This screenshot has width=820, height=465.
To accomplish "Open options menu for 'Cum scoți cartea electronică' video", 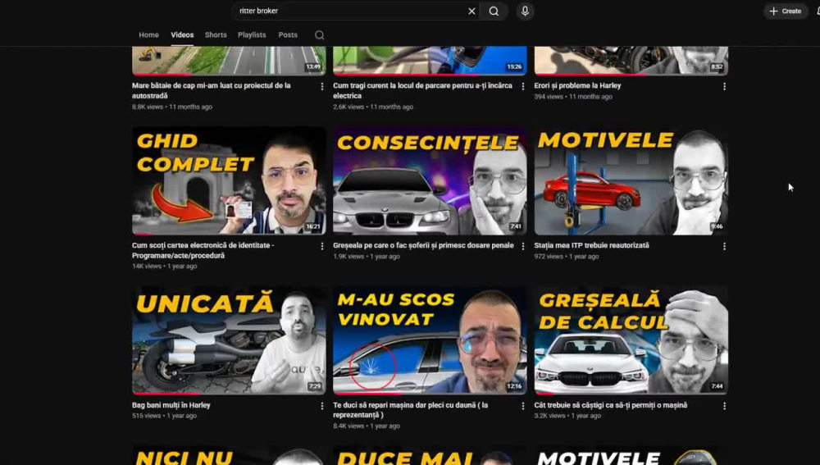I will (322, 246).
